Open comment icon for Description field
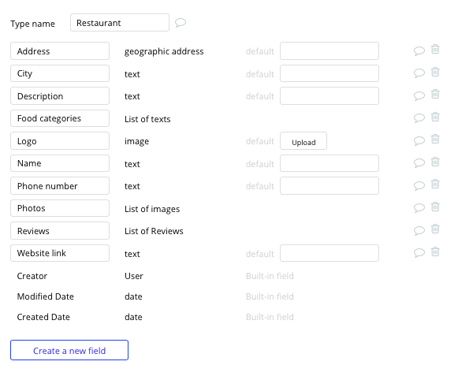458x380 pixels. point(419,96)
